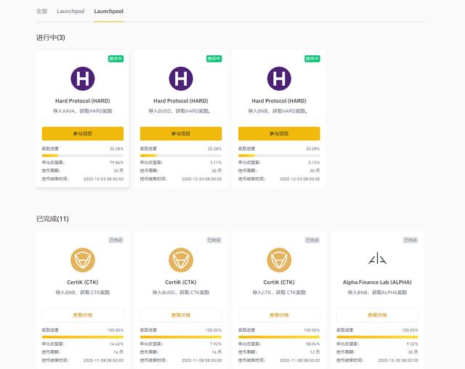Screen dimensions: 465x369
Task: Click reward progress bar on HARD KAVA card
Action: click(x=83, y=155)
